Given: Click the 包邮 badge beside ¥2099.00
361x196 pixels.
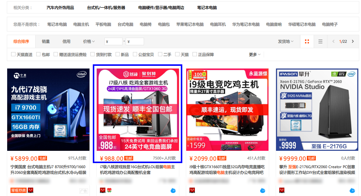Looking at the screenshot, I should pos(222,158).
